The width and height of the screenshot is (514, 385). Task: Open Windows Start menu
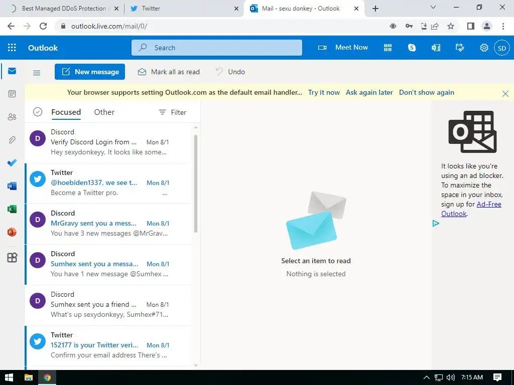click(9, 377)
